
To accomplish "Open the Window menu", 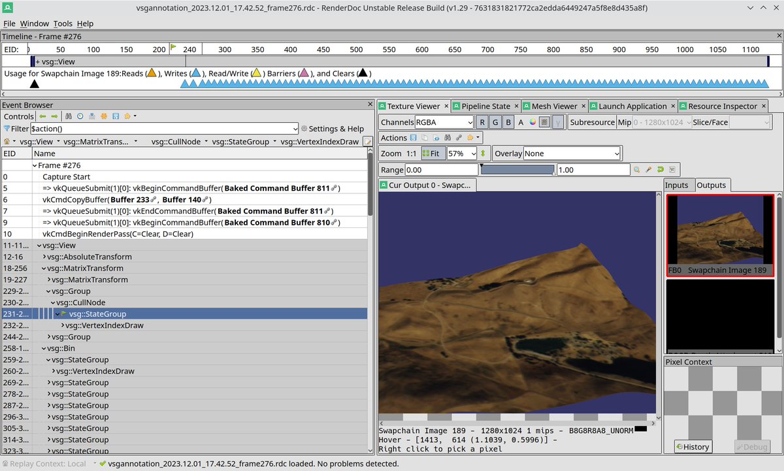I will [x=34, y=24].
